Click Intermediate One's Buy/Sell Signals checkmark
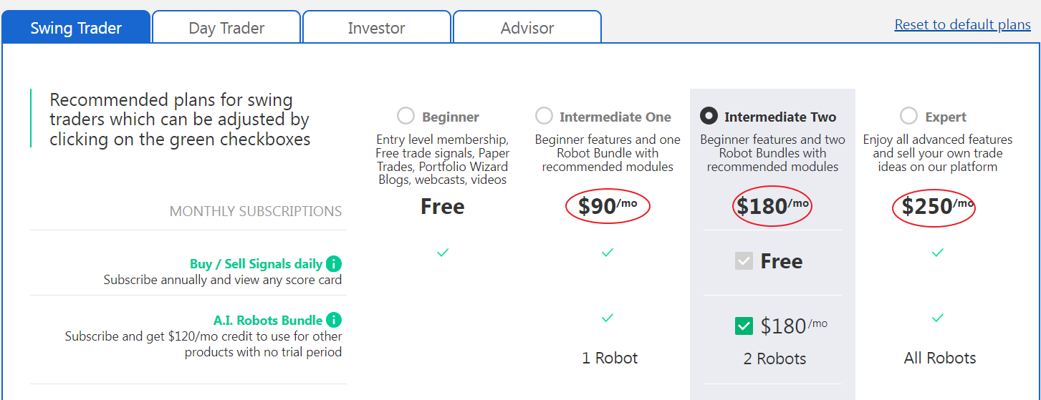1041x400 pixels. 608,253
